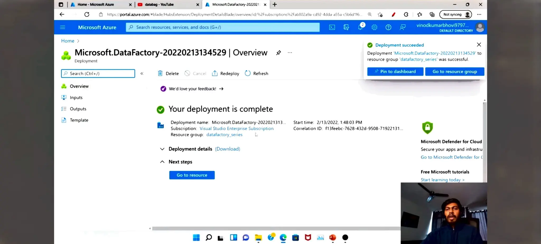Open the Help question mark icon
The width and height of the screenshot is (541, 244).
(x=388, y=27)
